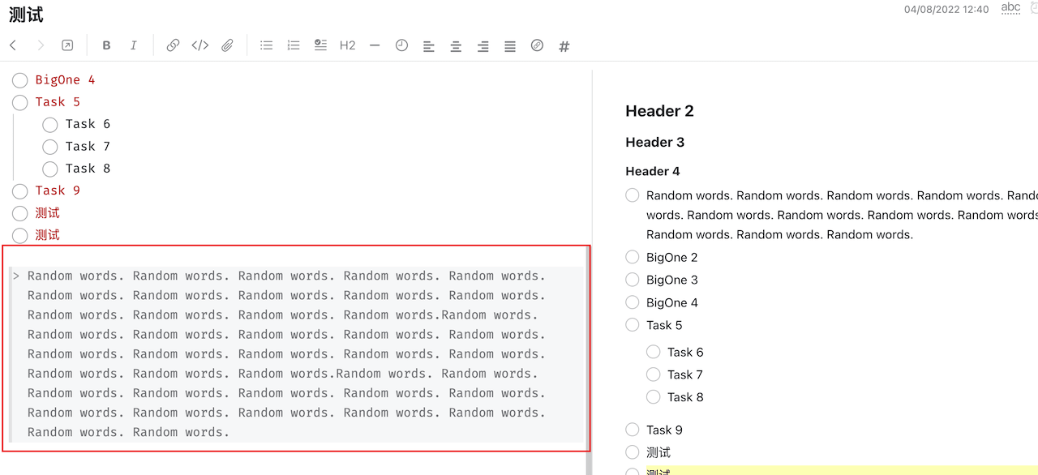Click the Header 2 heading in the preview
Image resolution: width=1038 pixels, height=475 pixels.
[659, 111]
